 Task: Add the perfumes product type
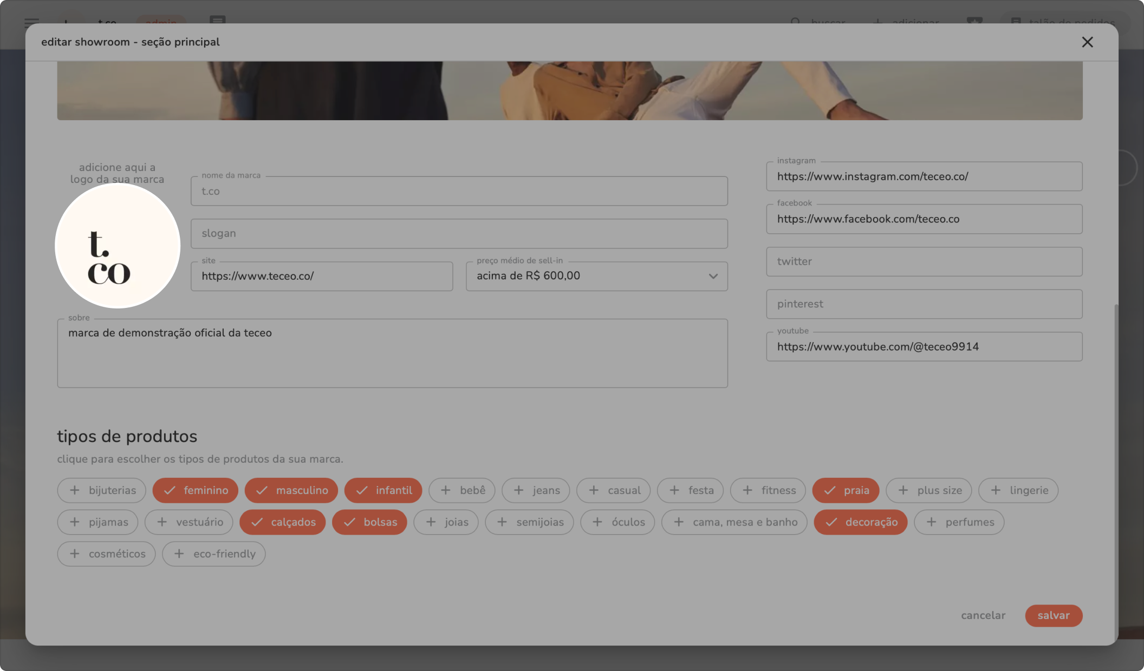point(959,522)
